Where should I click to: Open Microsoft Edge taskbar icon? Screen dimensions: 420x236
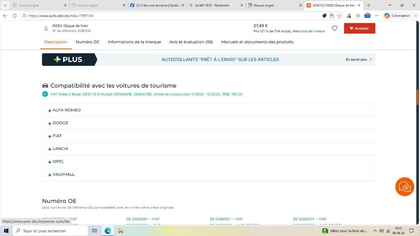point(108,231)
